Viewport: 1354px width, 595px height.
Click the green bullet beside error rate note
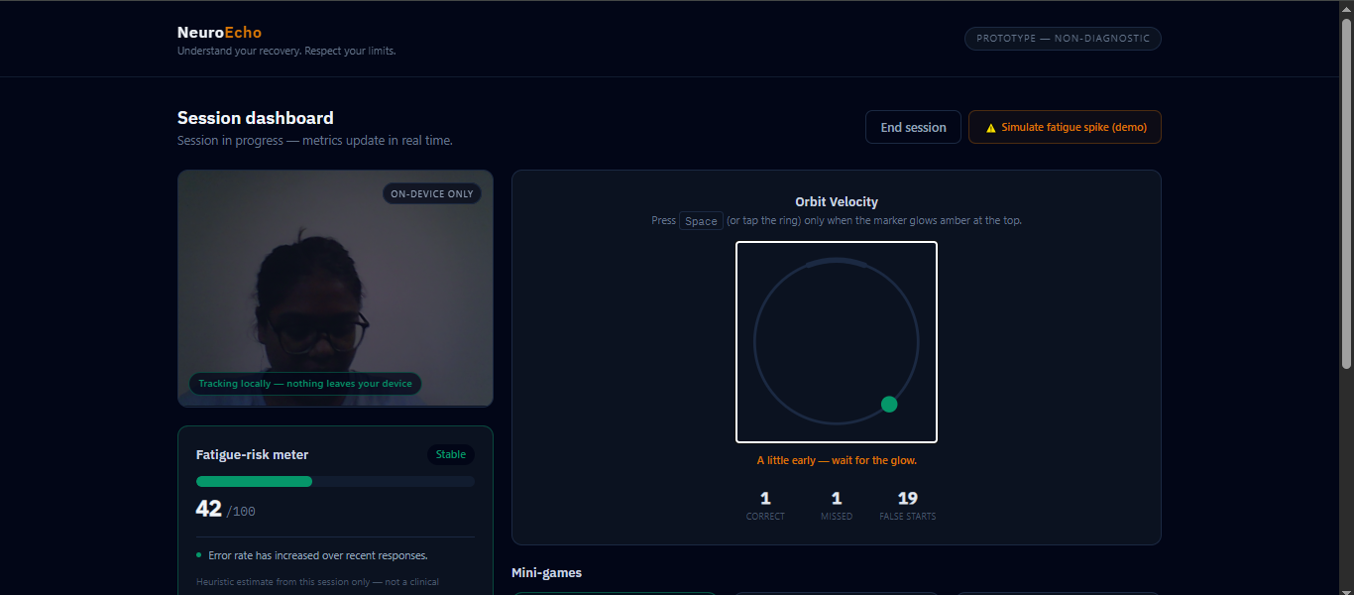pyautogui.click(x=198, y=555)
